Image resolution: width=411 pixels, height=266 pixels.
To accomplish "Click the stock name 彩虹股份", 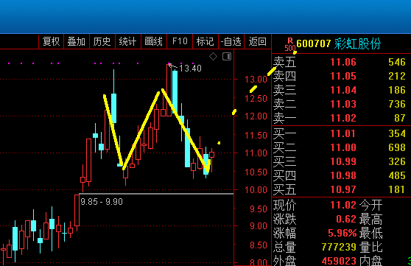I will click(357, 43).
